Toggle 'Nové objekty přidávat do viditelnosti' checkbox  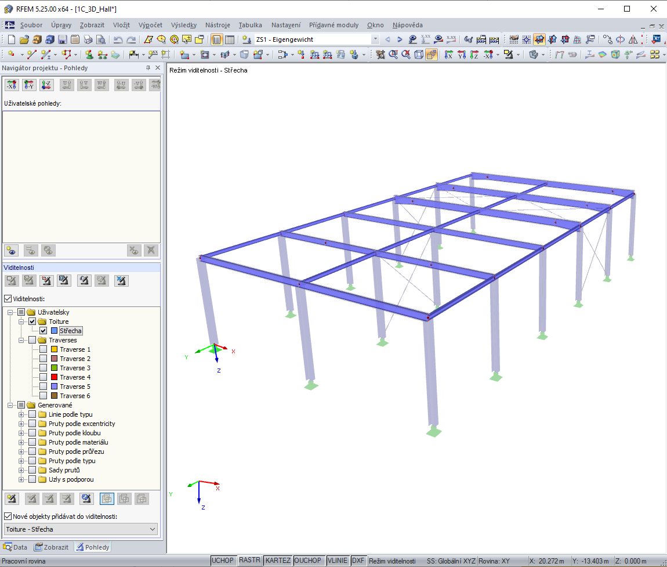[8, 517]
